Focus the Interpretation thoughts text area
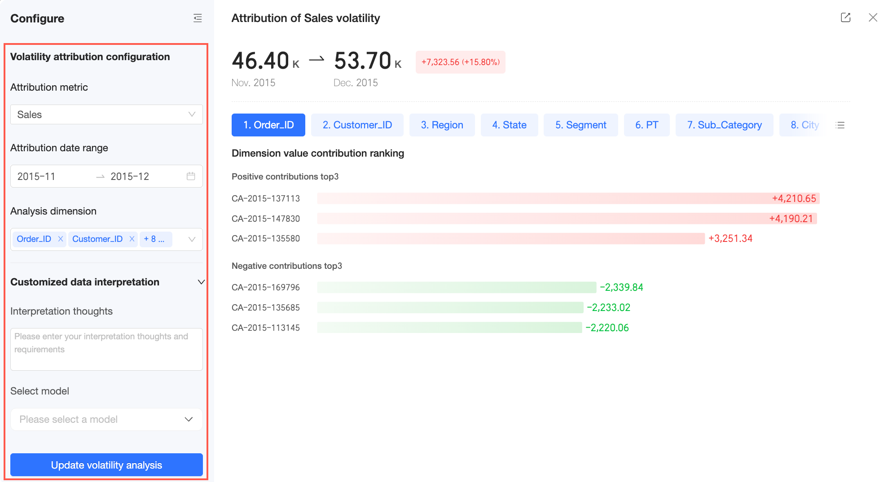 coord(106,349)
